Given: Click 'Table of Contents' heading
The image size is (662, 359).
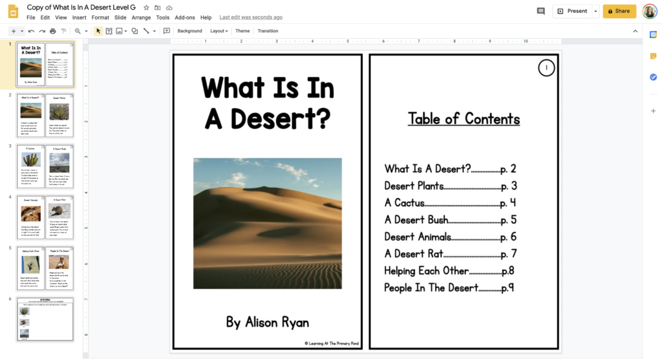Looking at the screenshot, I should [x=464, y=118].
